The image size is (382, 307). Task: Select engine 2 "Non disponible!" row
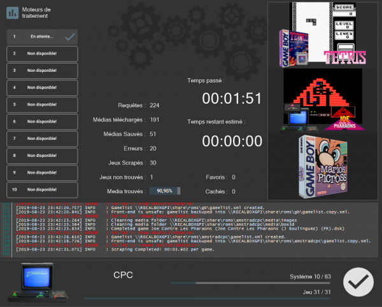(42, 53)
